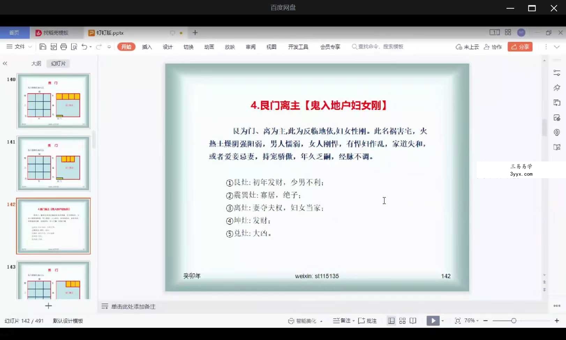Click the zoom in plus icon
This screenshot has width=566, height=340.
pos(557,321)
